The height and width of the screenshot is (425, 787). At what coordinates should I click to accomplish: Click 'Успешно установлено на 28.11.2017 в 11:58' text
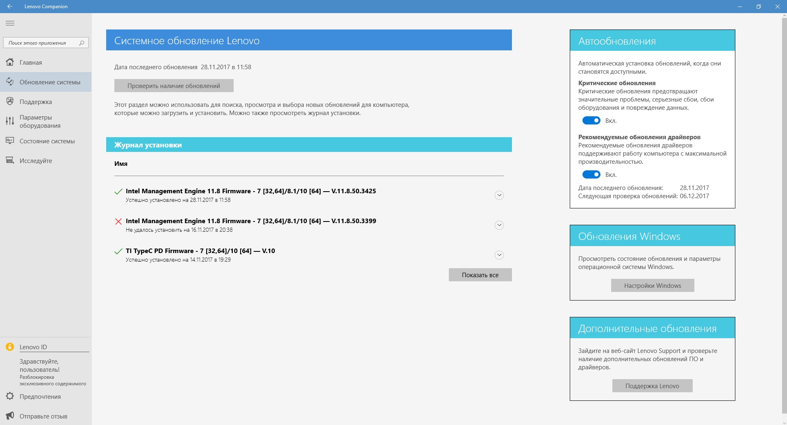(178, 200)
